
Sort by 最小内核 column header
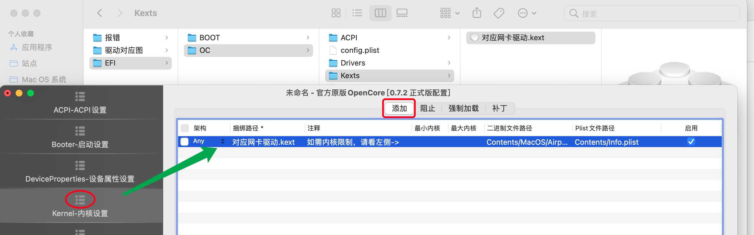point(427,128)
